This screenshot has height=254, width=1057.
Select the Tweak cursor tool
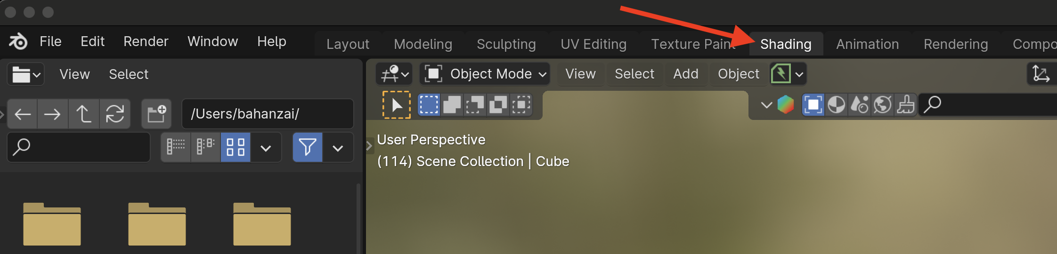[x=396, y=104]
